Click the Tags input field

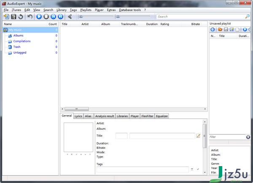[143, 169]
